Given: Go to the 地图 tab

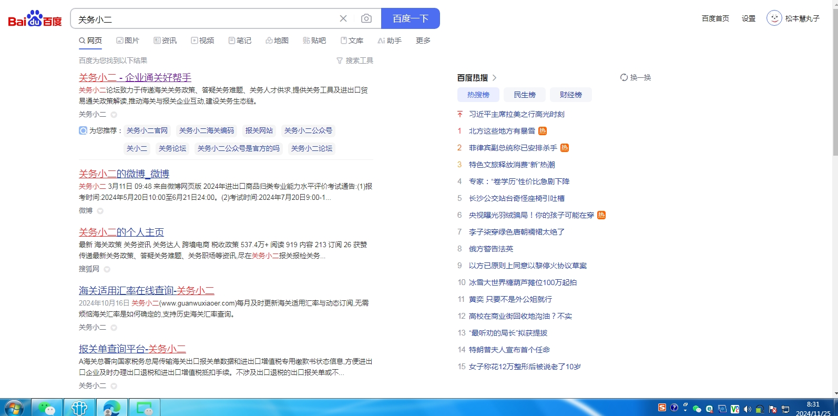Looking at the screenshot, I should (277, 40).
